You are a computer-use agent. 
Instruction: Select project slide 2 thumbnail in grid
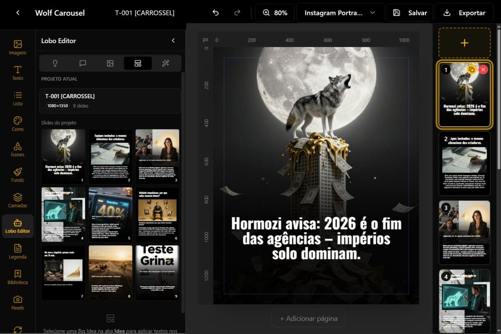110,156
